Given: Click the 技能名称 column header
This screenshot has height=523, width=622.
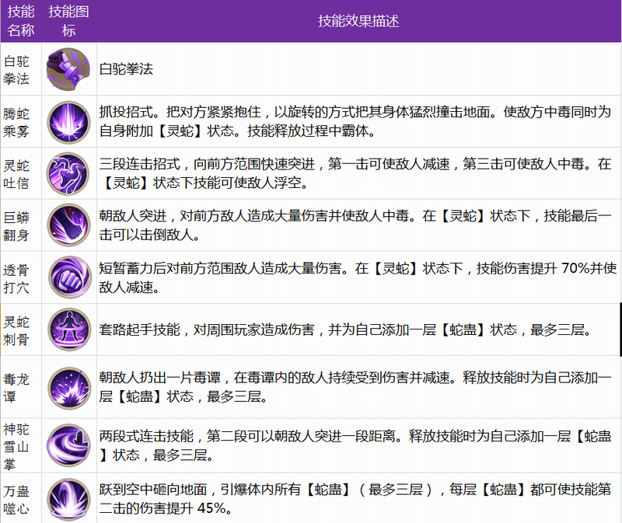Looking at the screenshot, I should pos(21,21).
